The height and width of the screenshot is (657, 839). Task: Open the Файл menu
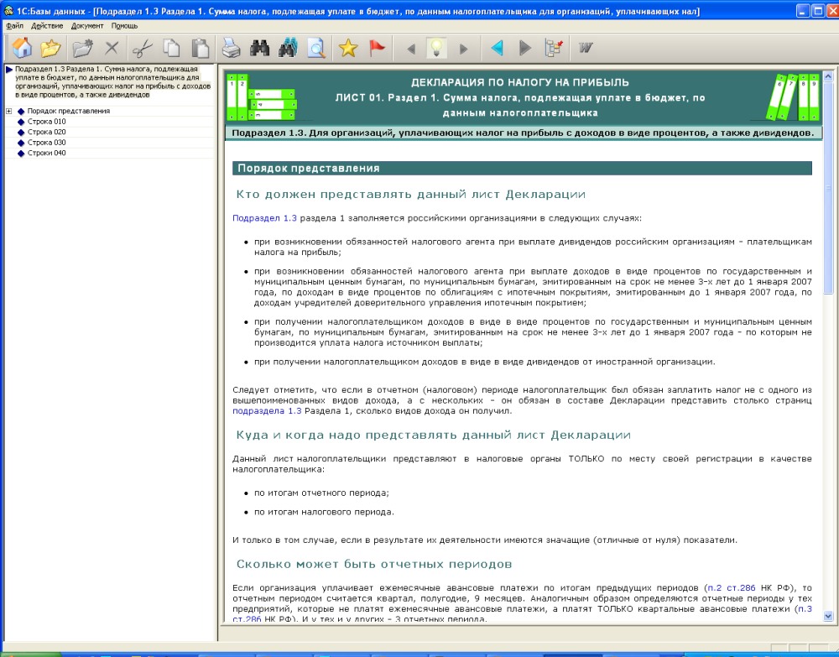pyautogui.click(x=14, y=26)
